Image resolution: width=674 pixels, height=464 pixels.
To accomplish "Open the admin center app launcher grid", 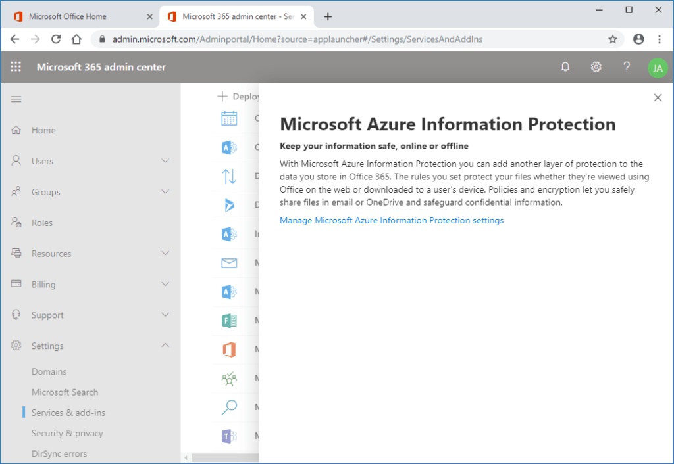I will pos(16,66).
